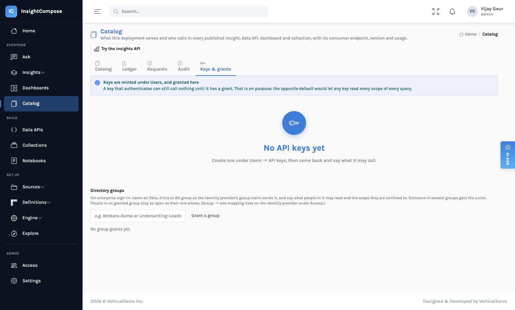
Task: Click the 'Directory groups' heading
Action: (x=107, y=191)
